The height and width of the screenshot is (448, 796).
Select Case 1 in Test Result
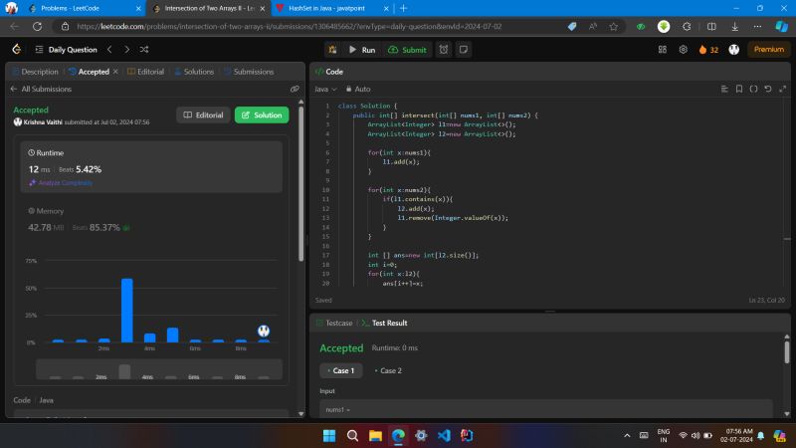(341, 370)
